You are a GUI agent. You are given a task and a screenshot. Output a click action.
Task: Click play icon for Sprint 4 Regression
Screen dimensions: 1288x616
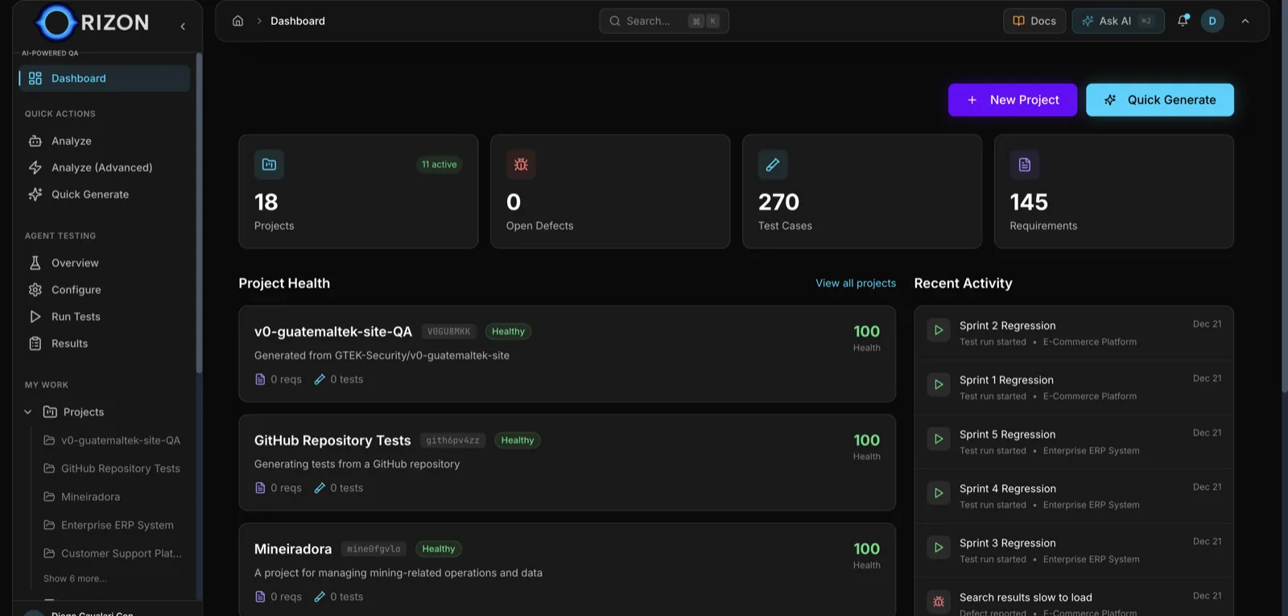pyautogui.click(x=939, y=493)
